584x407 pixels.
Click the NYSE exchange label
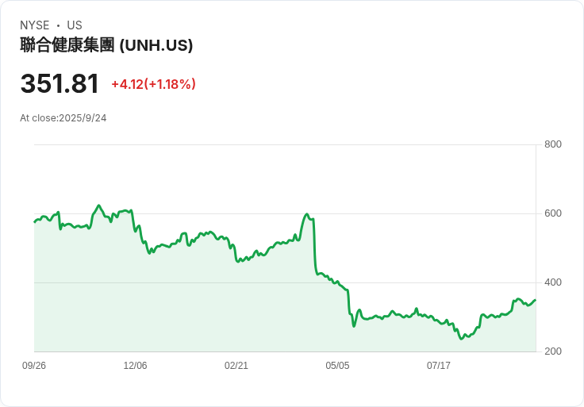click(35, 25)
